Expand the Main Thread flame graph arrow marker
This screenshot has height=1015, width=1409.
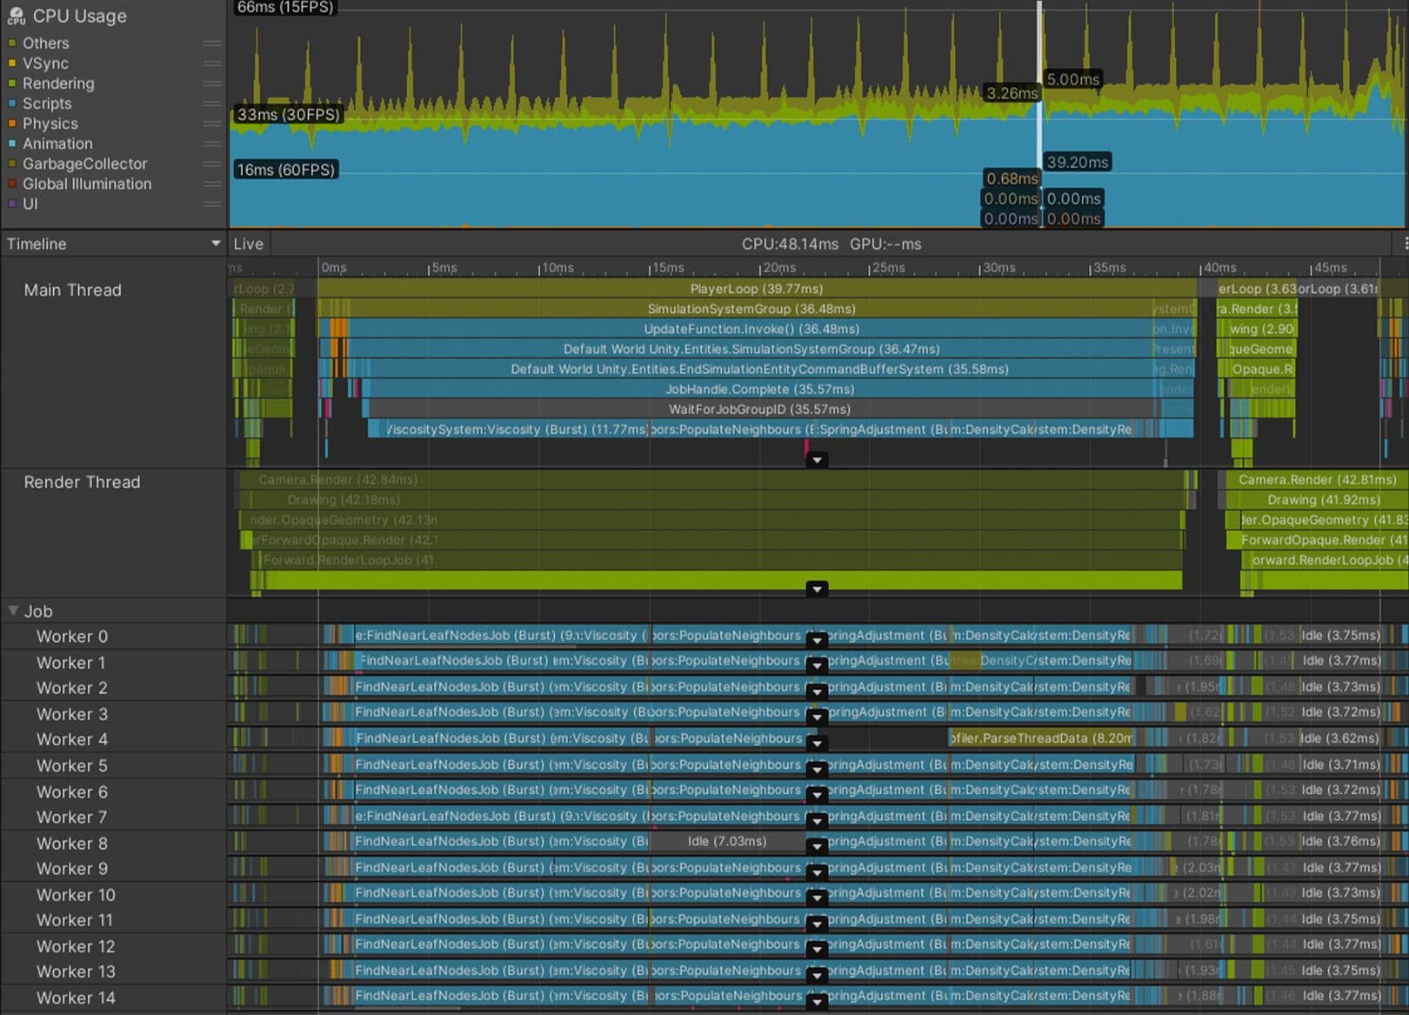click(x=817, y=459)
